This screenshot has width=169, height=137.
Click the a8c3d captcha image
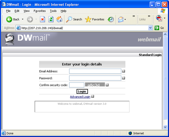tap(95, 84)
